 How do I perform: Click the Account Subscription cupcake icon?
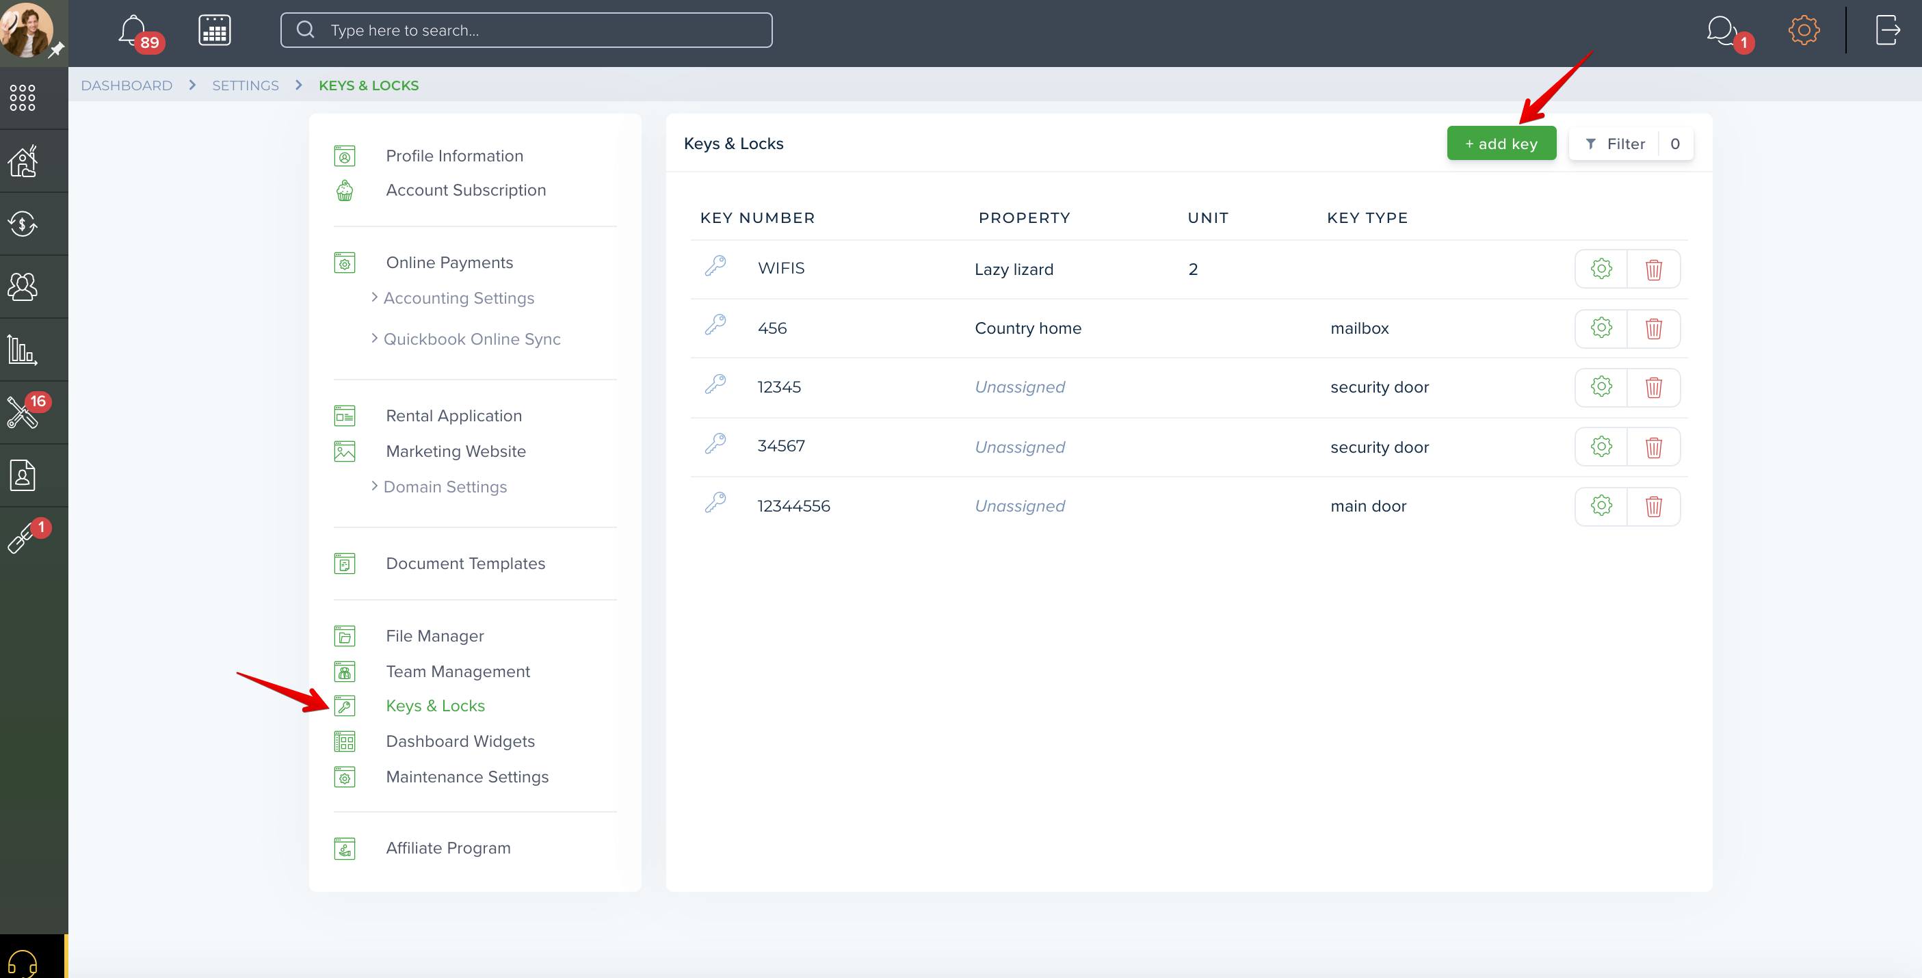coord(344,191)
